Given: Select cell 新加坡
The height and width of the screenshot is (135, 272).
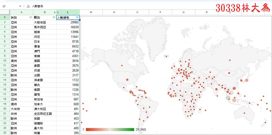Looking at the screenshot, I should (45, 99).
